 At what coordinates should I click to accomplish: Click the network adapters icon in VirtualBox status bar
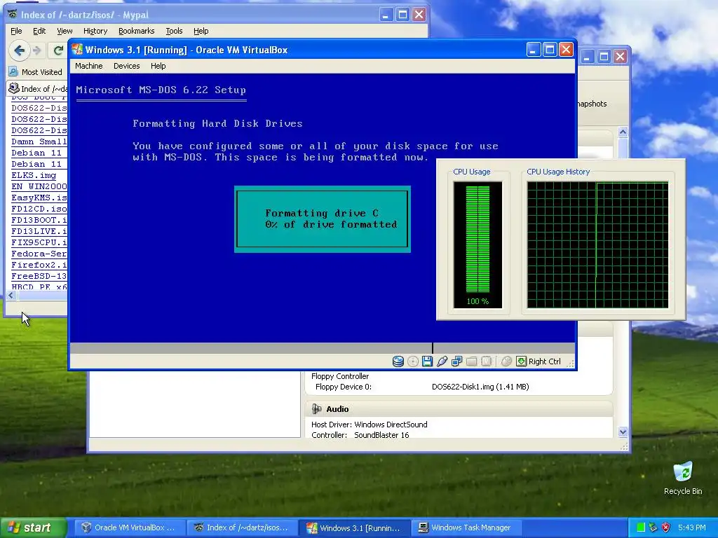pos(456,361)
